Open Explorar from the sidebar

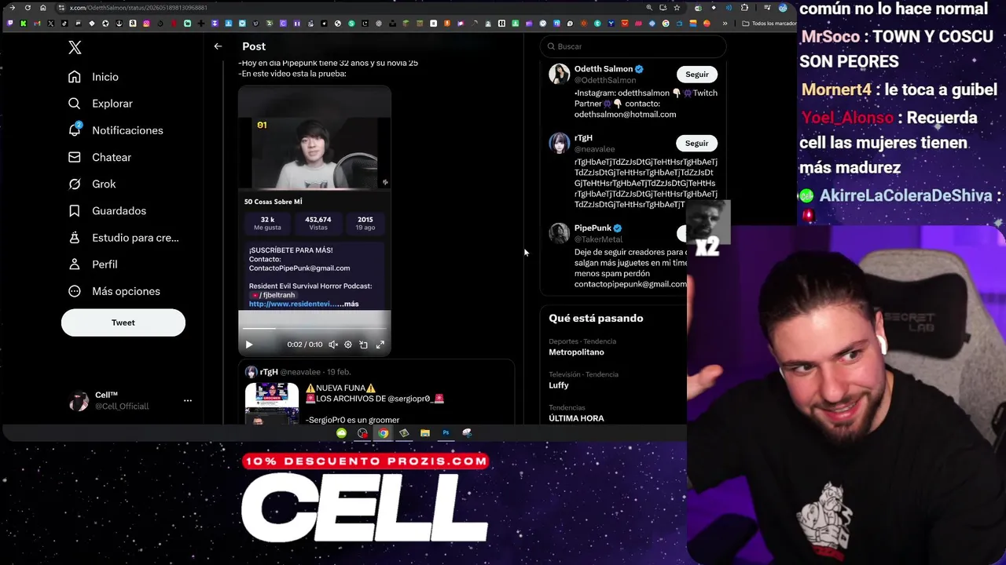pos(101,104)
